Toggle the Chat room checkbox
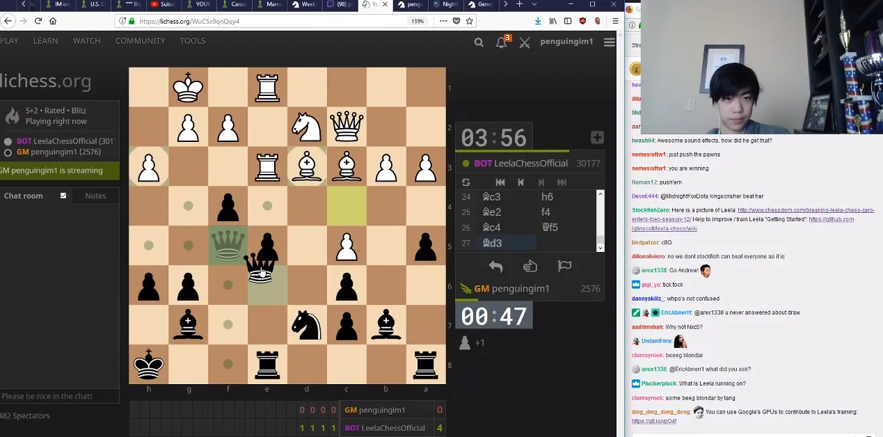The width and height of the screenshot is (883, 437). pos(63,196)
